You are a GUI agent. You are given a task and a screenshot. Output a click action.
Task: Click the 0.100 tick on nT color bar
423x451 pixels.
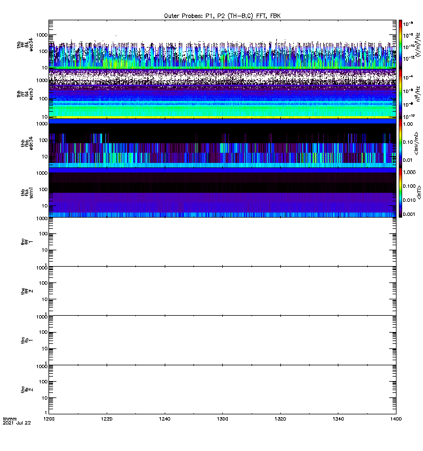click(409, 186)
